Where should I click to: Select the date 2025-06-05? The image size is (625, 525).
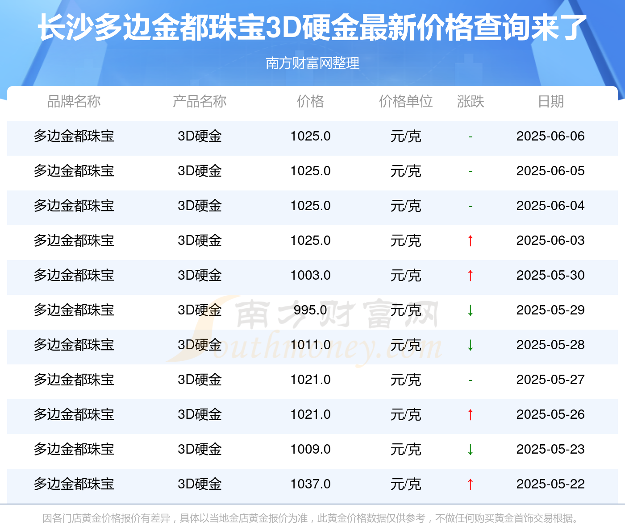pyautogui.click(x=550, y=171)
